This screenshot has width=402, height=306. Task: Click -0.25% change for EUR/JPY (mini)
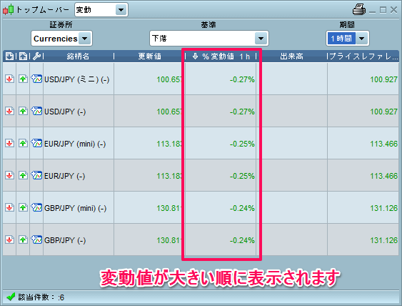point(242,144)
